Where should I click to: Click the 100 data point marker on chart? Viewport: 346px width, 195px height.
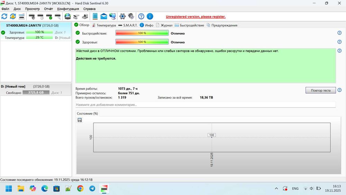212,135
